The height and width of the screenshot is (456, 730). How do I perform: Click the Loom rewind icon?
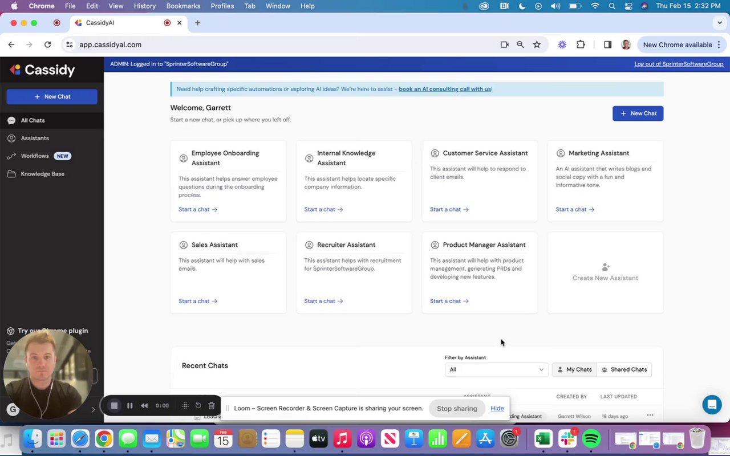[x=144, y=406]
